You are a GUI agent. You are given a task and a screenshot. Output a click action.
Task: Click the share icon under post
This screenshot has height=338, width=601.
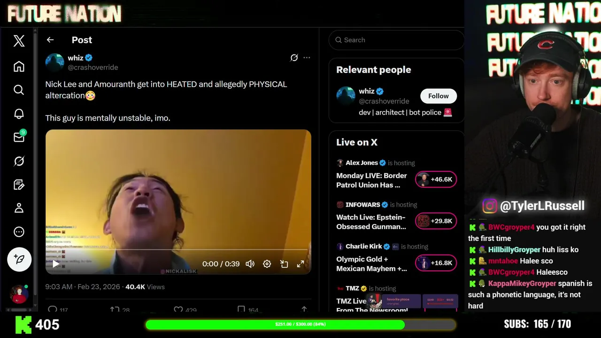304,309
